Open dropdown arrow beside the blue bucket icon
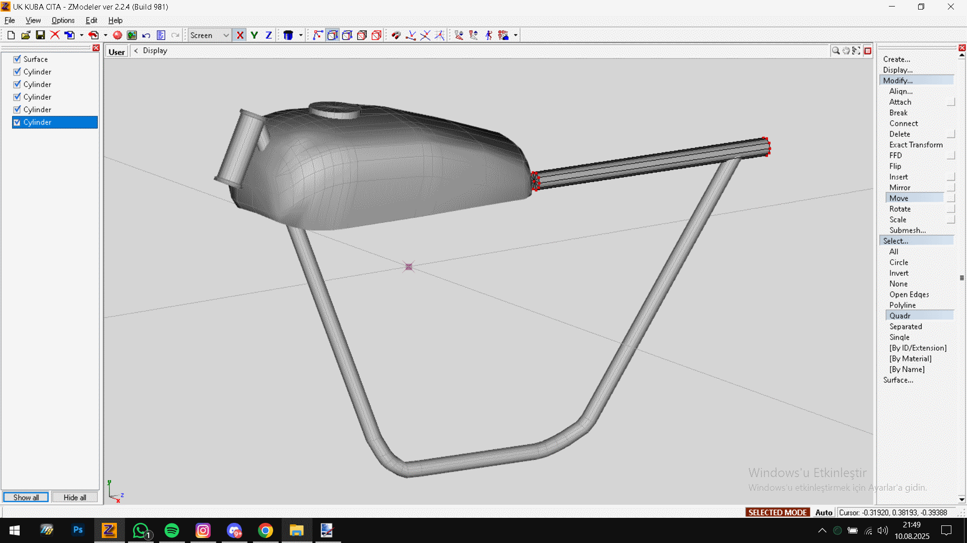 pyautogui.click(x=301, y=35)
